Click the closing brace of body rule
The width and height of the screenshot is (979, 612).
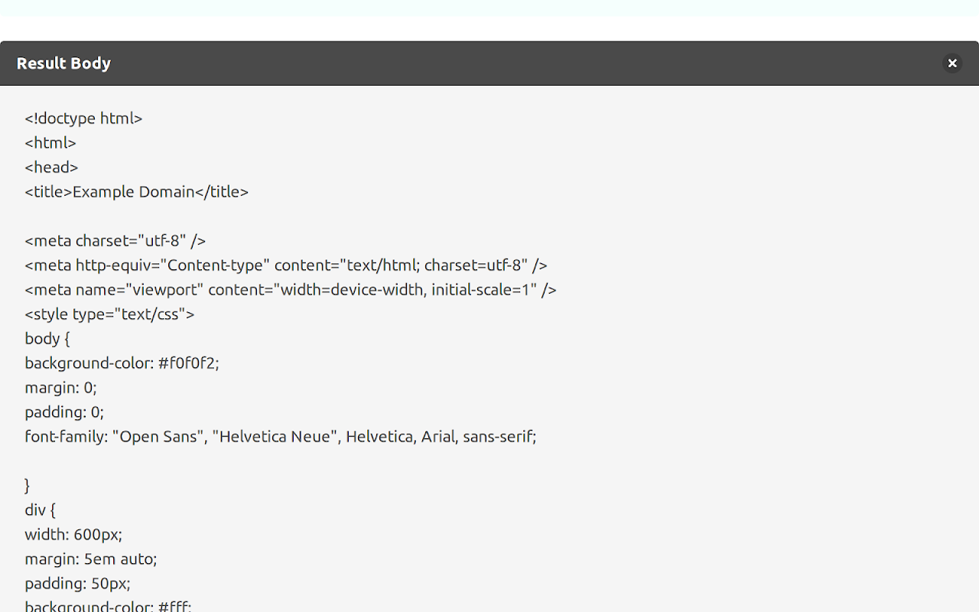click(x=28, y=485)
